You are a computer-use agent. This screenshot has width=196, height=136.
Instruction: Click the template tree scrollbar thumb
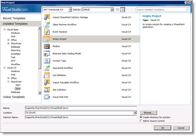click(40, 49)
